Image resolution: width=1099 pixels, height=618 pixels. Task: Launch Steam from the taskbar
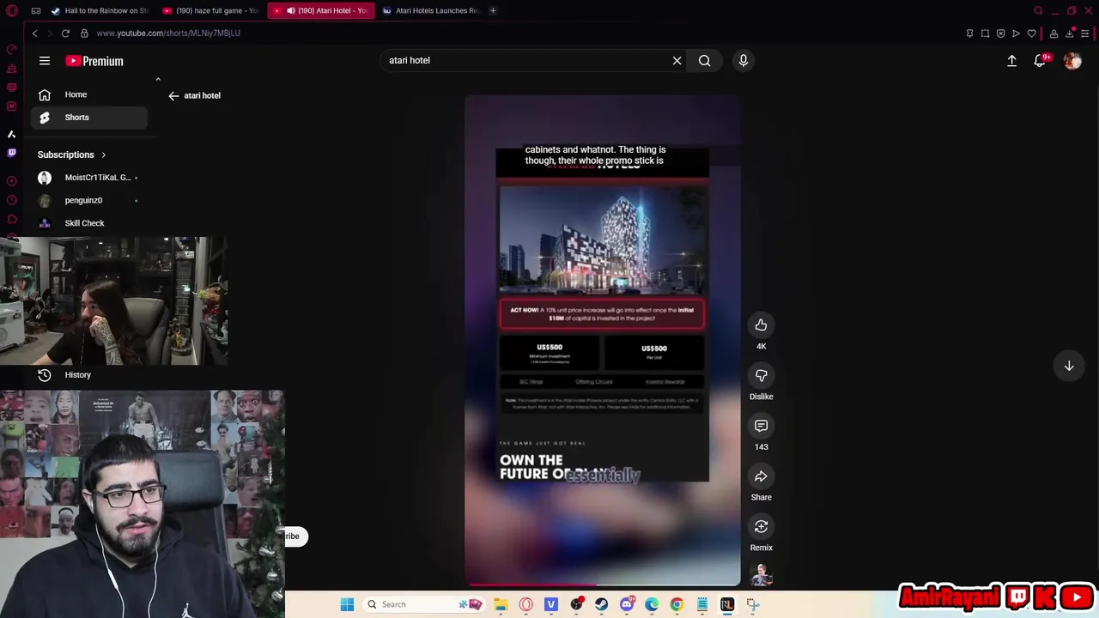coord(601,604)
